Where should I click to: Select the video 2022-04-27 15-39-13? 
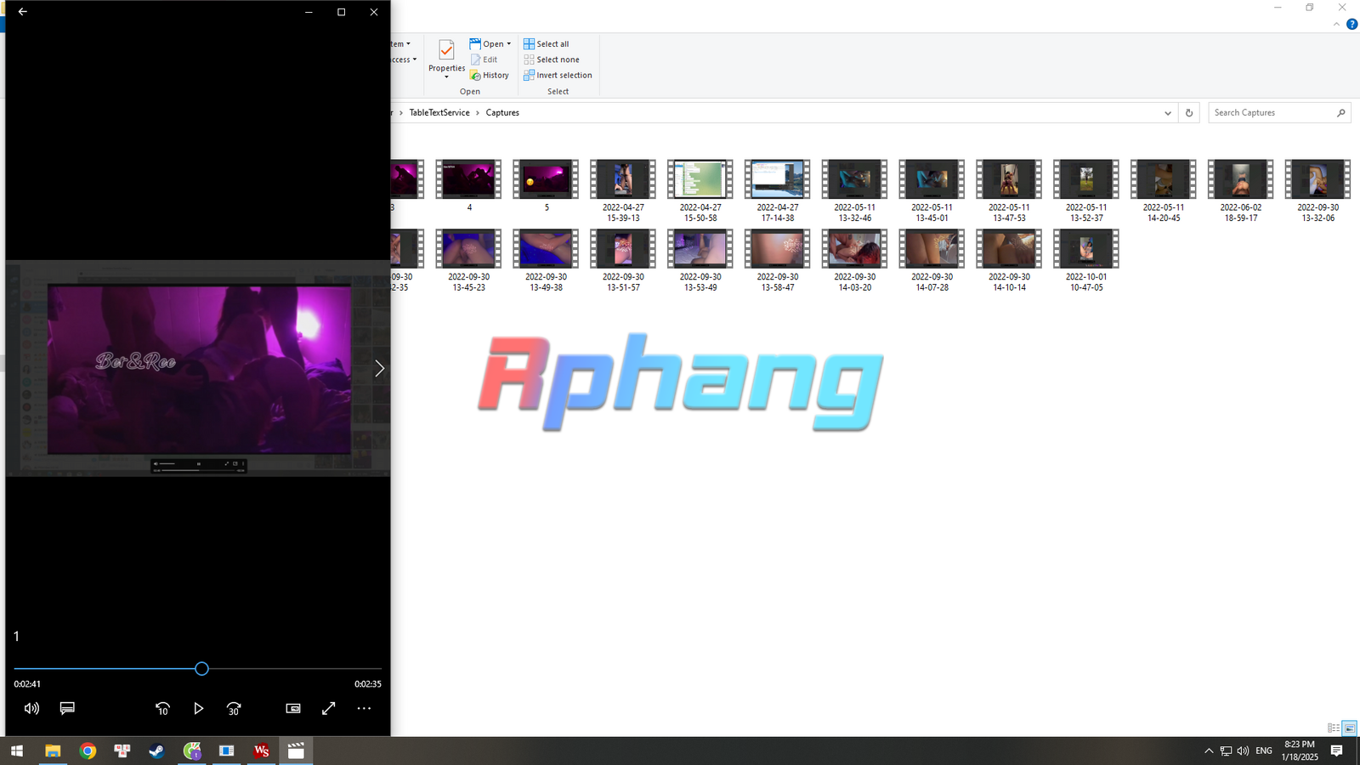tap(623, 190)
